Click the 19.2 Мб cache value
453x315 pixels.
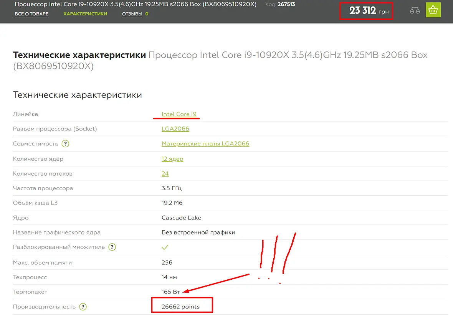coord(172,203)
